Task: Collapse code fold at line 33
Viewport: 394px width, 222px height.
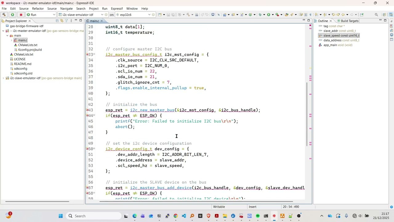Action: coord(94,55)
